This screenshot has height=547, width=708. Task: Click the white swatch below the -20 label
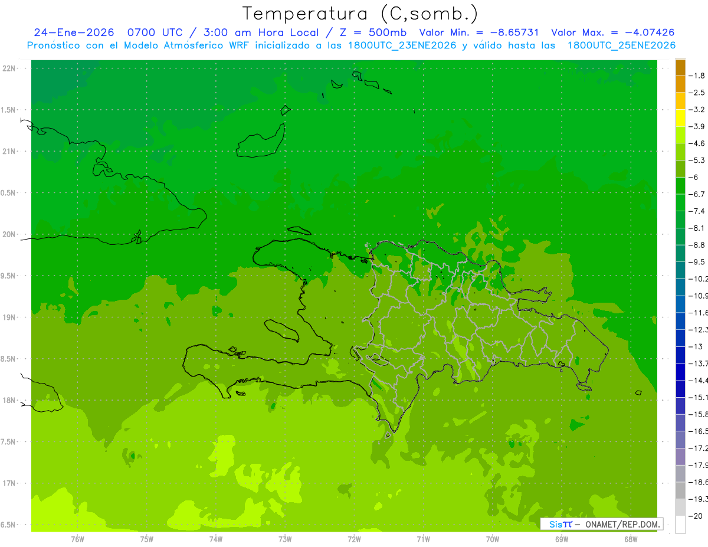pos(680,525)
